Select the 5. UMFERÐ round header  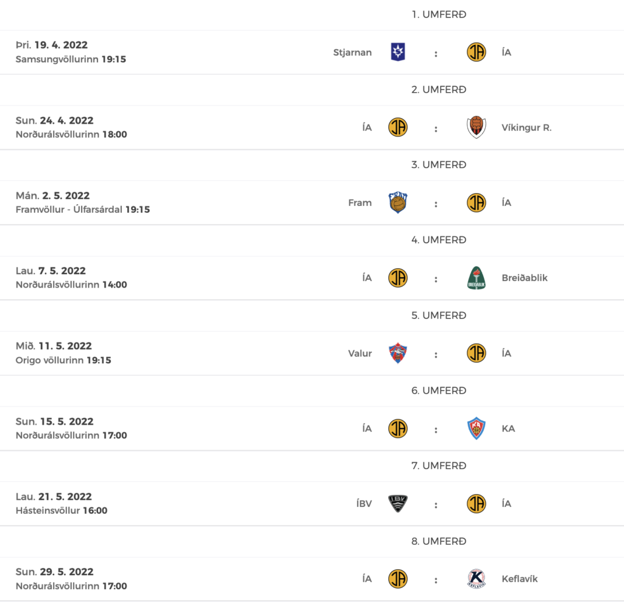(x=439, y=315)
